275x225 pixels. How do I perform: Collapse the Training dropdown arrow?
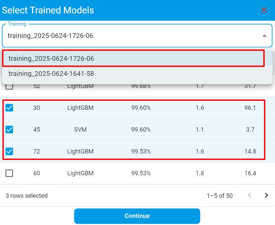[264, 36]
